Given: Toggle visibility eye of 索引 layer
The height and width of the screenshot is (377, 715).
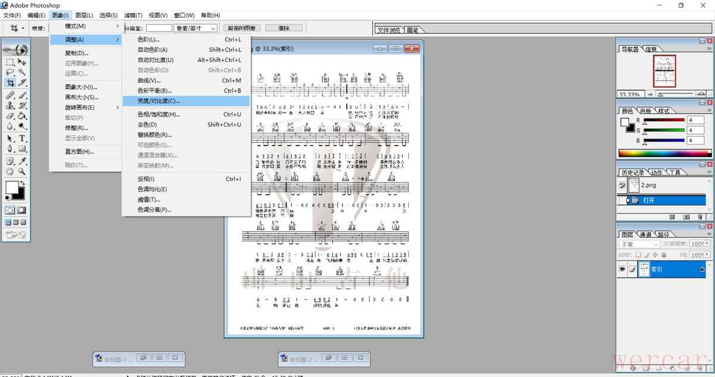Looking at the screenshot, I should pos(623,269).
